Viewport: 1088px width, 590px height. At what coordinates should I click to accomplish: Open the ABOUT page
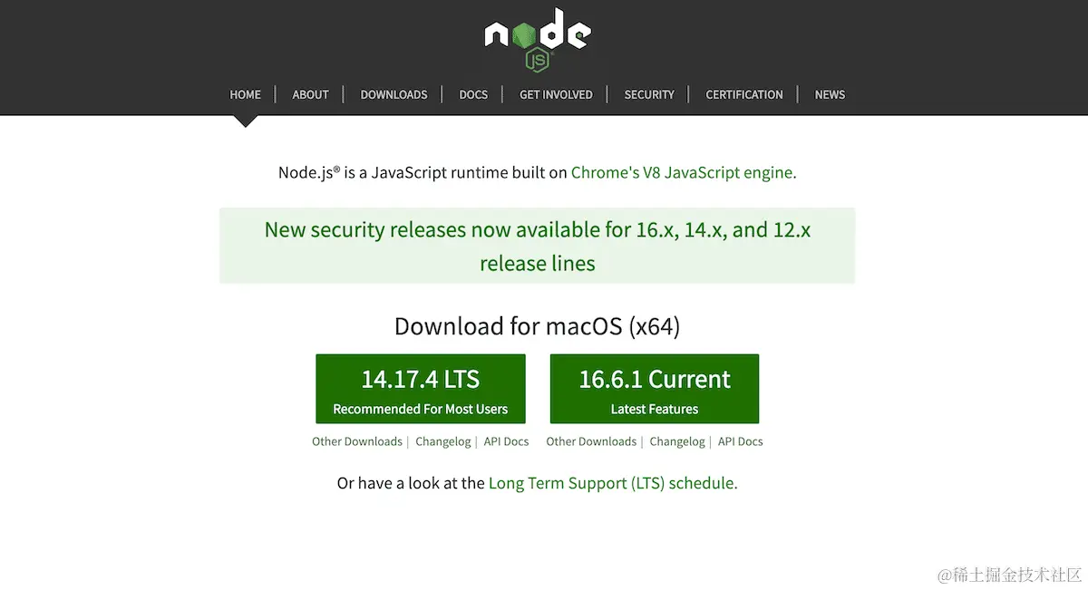click(x=310, y=94)
